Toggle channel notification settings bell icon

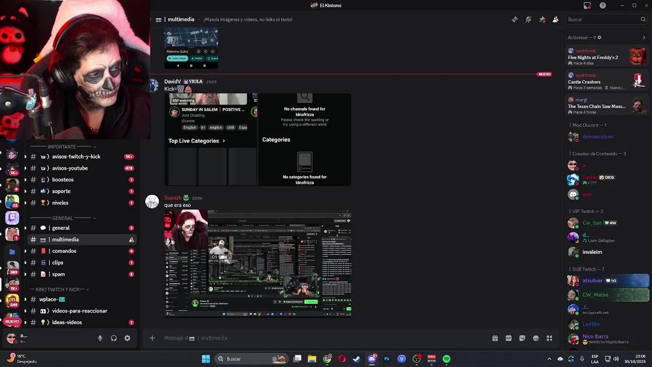(x=528, y=19)
